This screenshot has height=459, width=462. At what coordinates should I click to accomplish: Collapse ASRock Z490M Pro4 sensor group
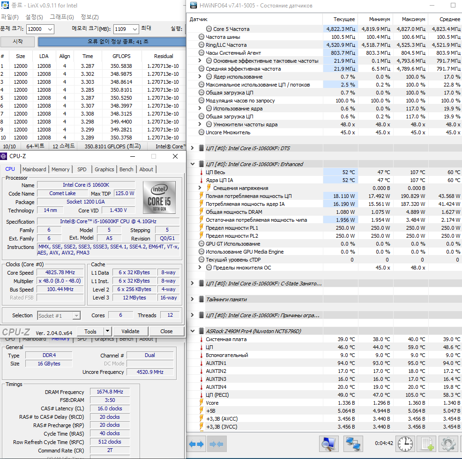pyautogui.click(x=193, y=331)
